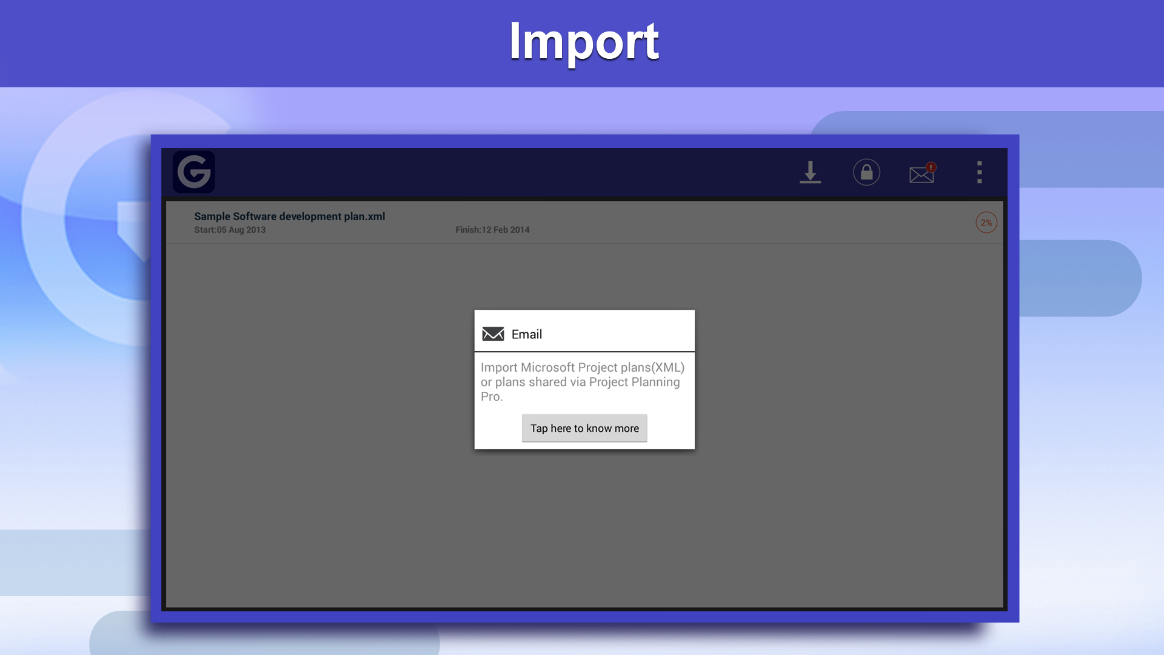Click red alert badge on envelope icon
This screenshot has width=1164, height=655.
pyautogui.click(x=931, y=167)
